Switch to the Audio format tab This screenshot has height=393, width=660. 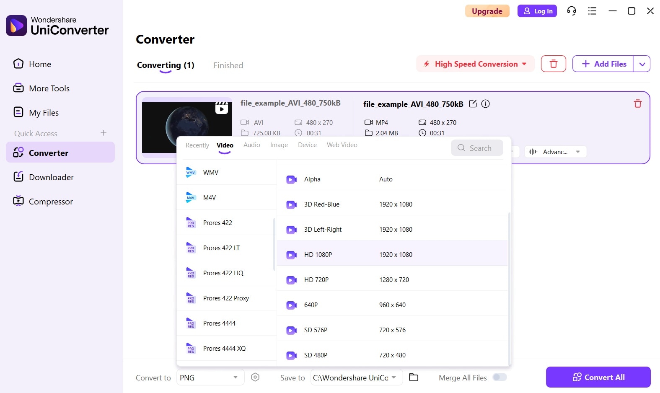pos(252,145)
